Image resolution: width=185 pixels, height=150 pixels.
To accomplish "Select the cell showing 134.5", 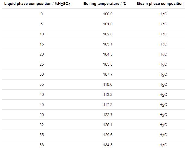I will point(108,145).
